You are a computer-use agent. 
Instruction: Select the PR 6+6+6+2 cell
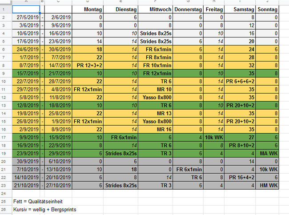point(241,81)
